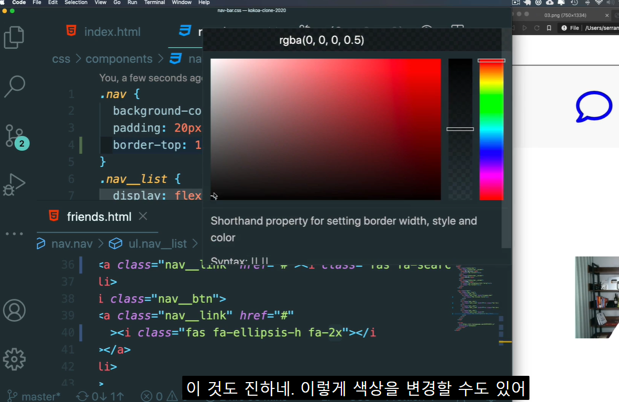Click line number 41 in the gutter

pyautogui.click(x=68, y=350)
